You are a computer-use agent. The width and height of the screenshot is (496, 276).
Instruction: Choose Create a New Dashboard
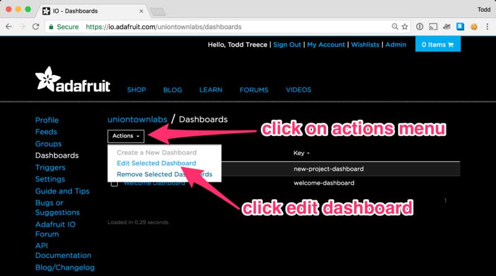coord(156,153)
